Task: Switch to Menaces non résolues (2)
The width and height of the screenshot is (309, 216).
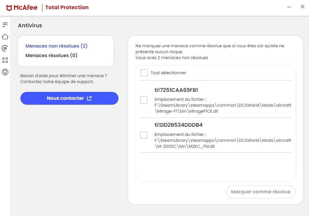Action: pyautogui.click(x=56, y=46)
